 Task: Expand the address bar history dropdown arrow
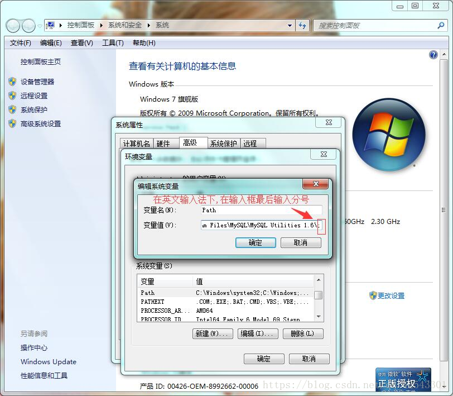[290, 26]
